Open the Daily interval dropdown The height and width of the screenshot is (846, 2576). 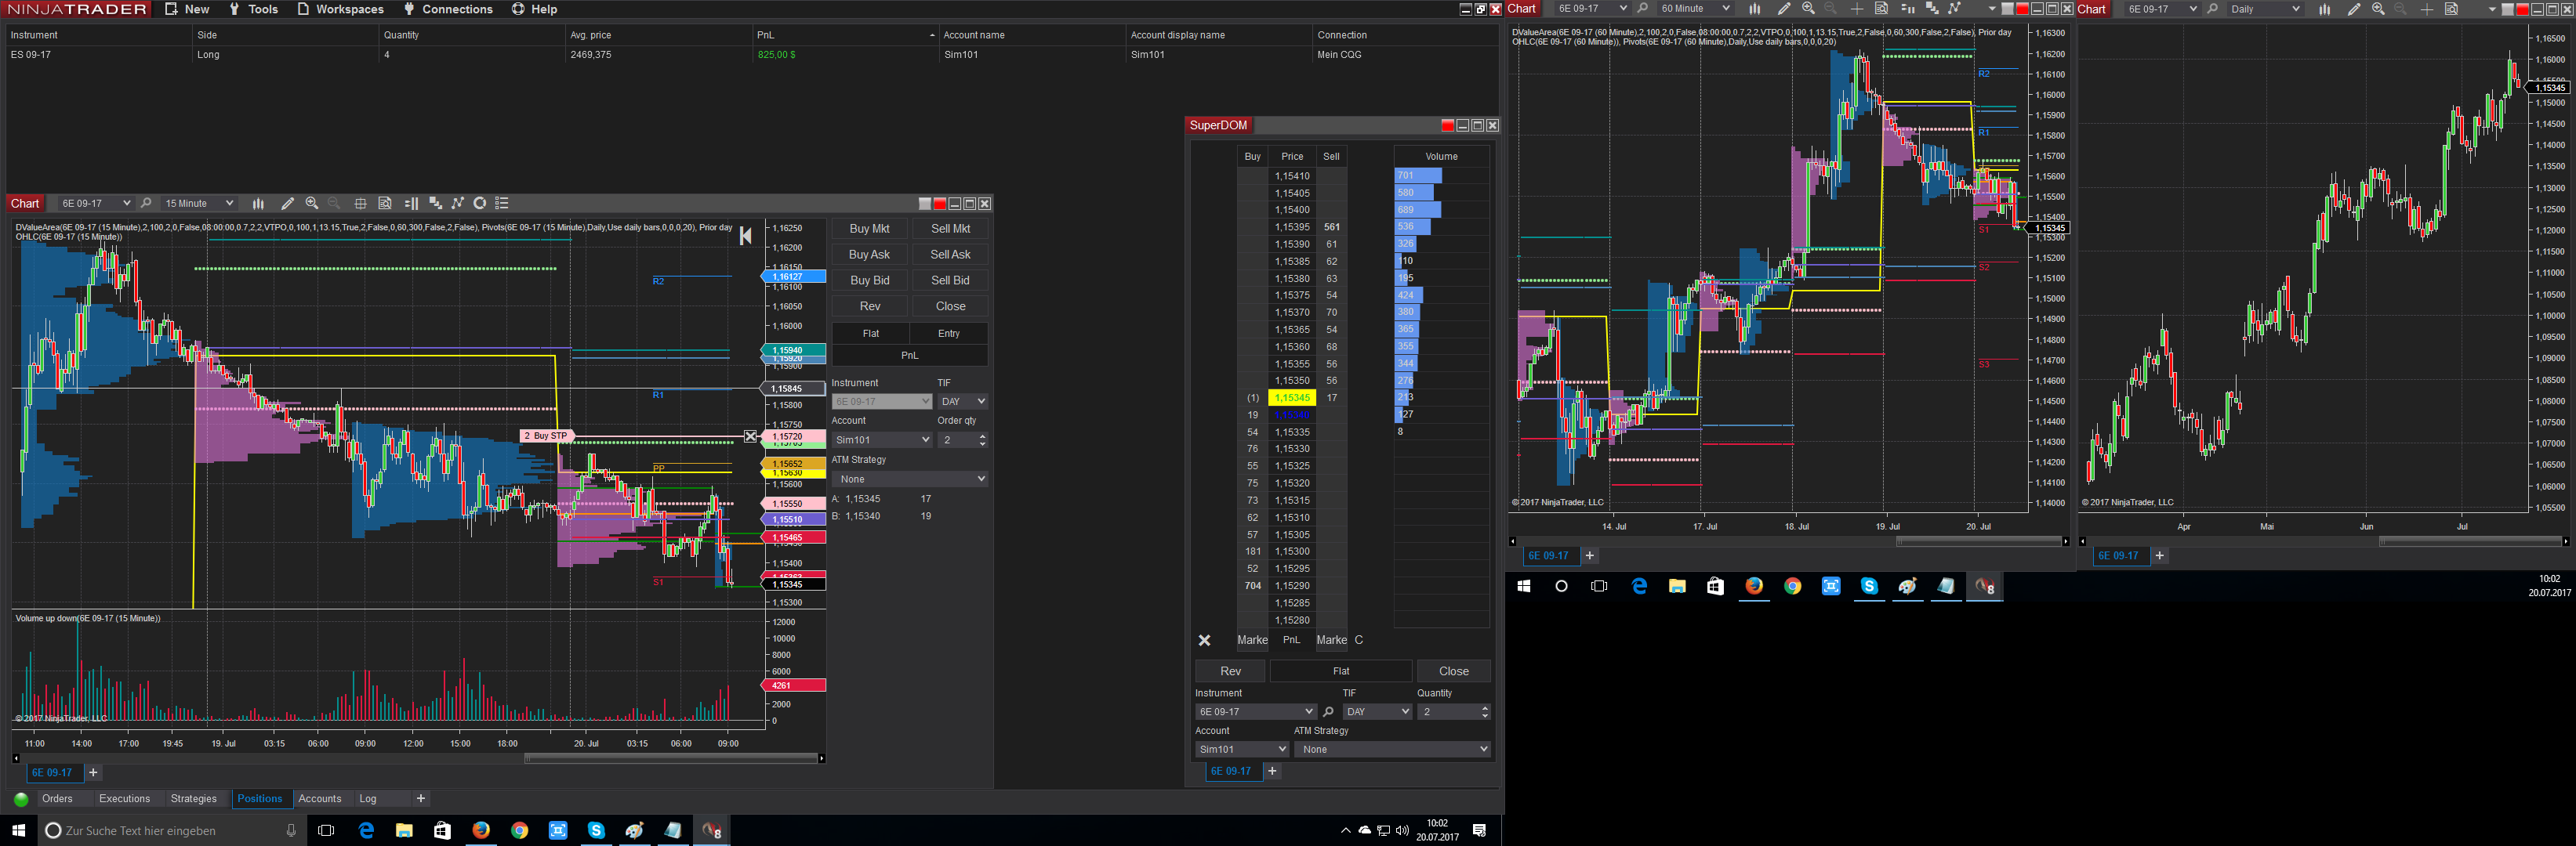2265,9
